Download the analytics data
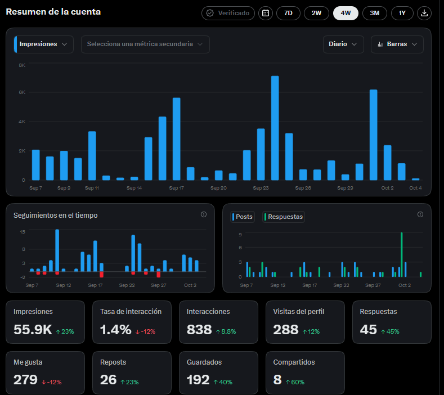This screenshot has width=444, height=395. coord(424,13)
